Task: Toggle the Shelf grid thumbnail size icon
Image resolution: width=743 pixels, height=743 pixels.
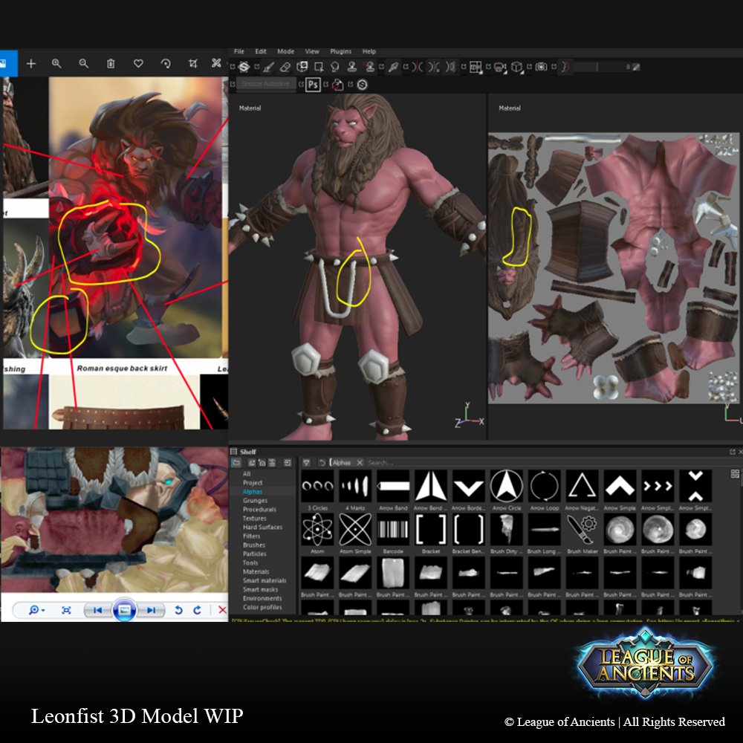Action: point(735,474)
